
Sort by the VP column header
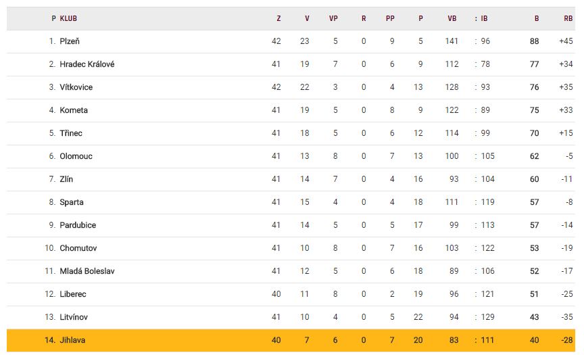333,18
